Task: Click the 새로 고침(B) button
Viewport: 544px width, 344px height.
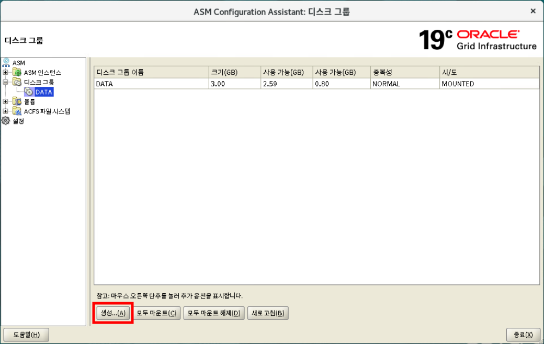Action: (268, 313)
